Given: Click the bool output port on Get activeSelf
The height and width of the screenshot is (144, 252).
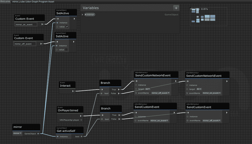Looking at the screenshot, I should [x=81, y=136].
